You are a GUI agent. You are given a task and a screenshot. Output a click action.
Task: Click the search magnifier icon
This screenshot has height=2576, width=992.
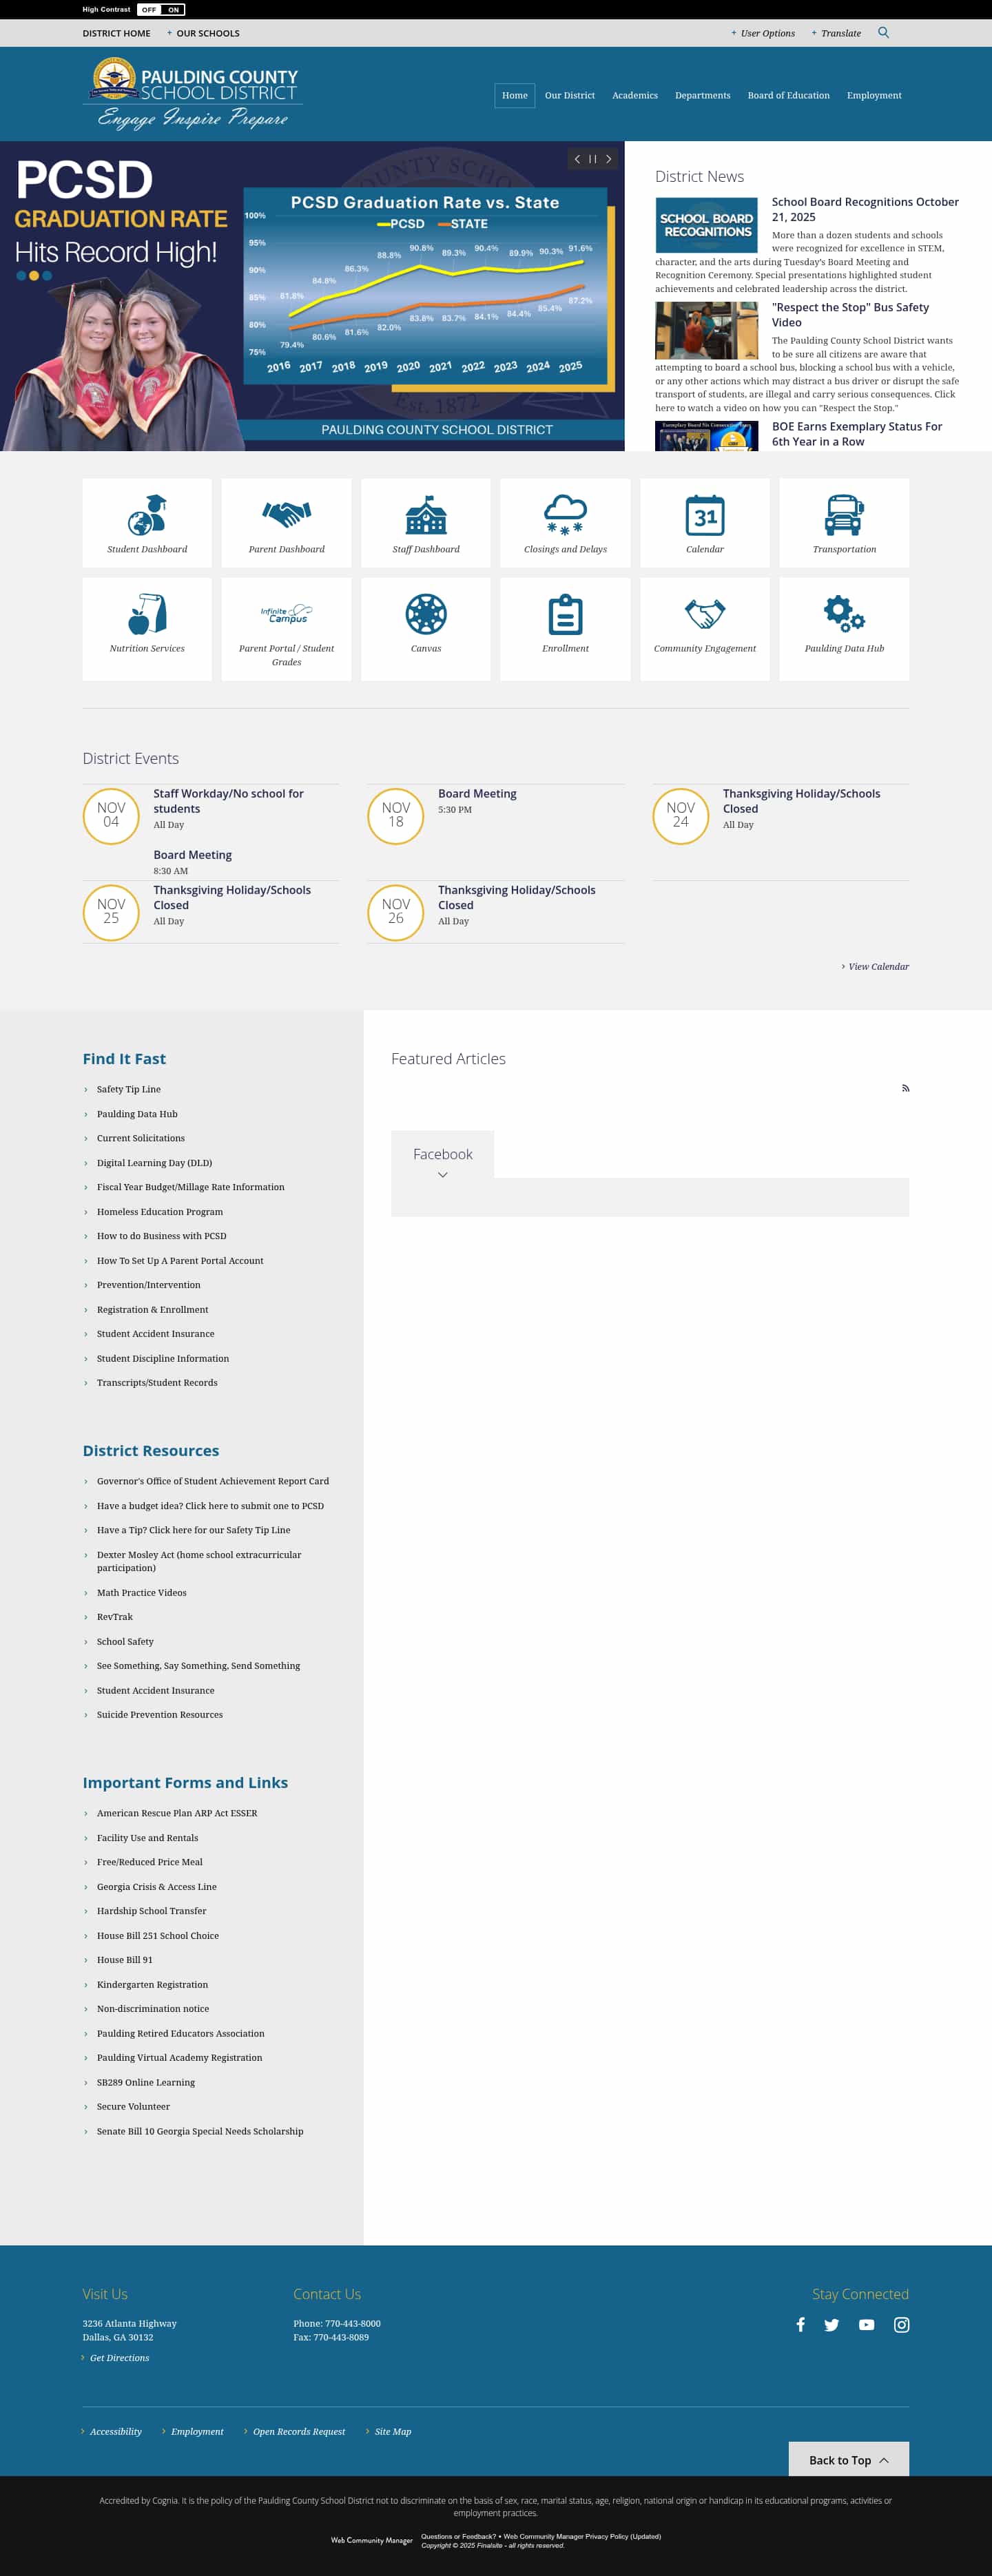tap(883, 33)
